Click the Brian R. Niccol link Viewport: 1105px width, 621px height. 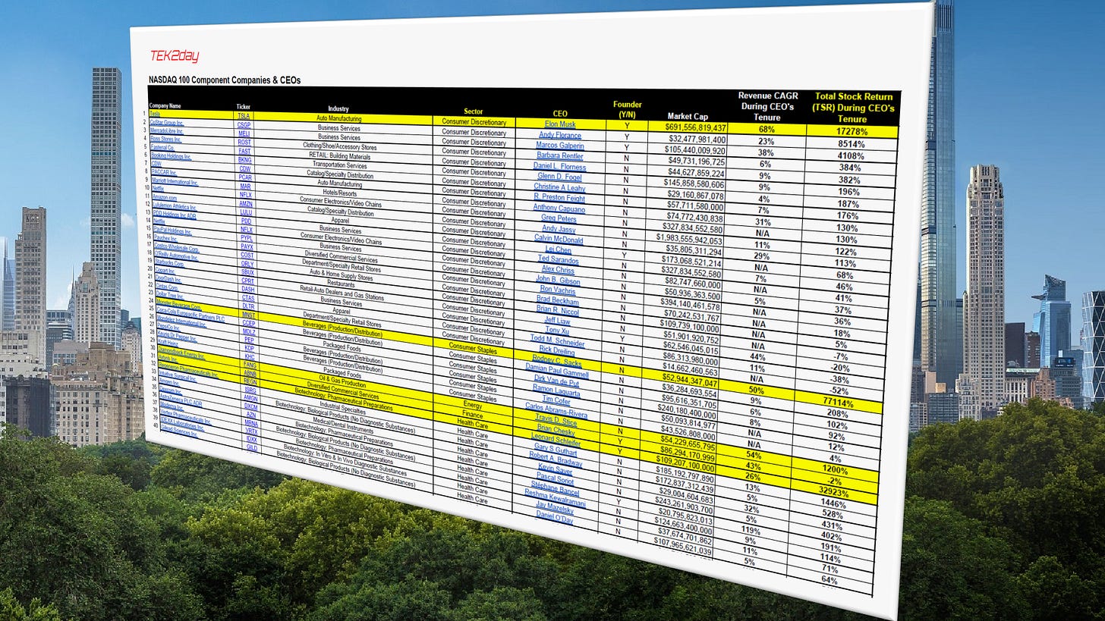tap(558, 309)
